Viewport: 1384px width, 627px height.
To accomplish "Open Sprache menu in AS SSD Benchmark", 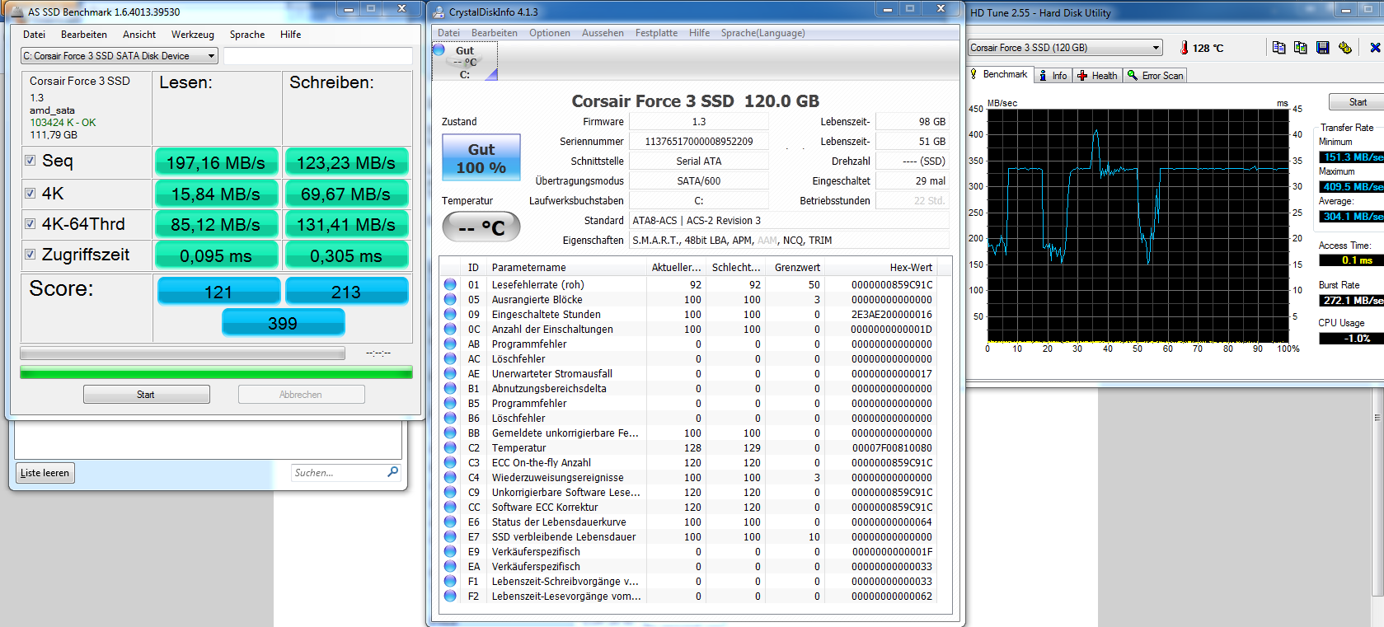I will click(247, 35).
